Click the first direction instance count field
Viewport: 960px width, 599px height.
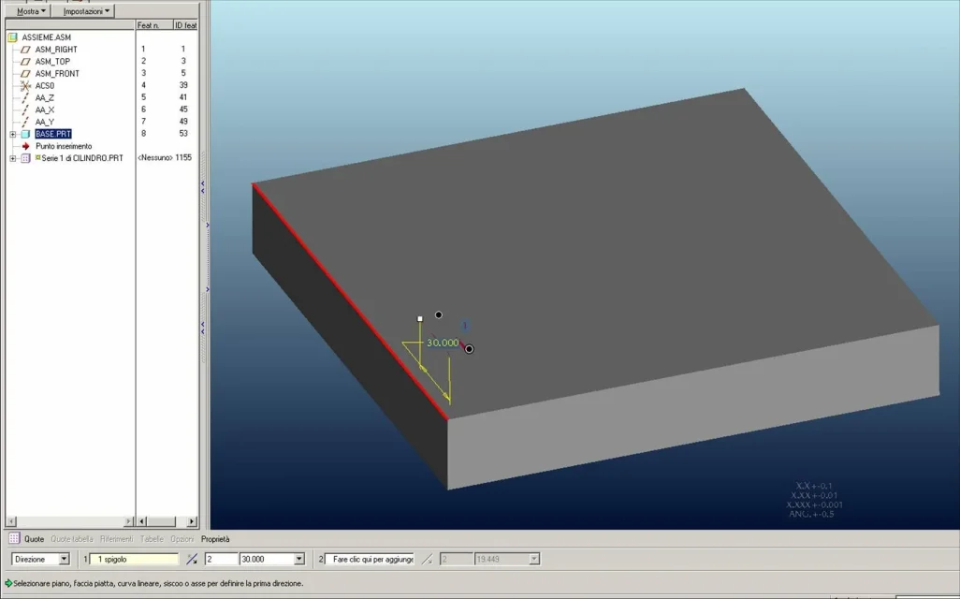pyautogui.click(x=221, y=559)
